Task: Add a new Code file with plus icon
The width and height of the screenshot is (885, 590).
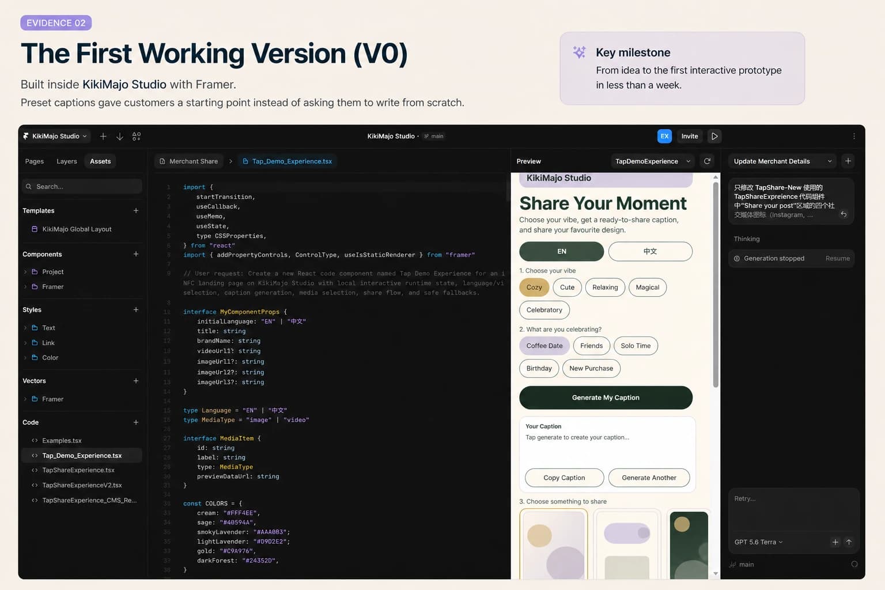Action: (x=136, y=422)
